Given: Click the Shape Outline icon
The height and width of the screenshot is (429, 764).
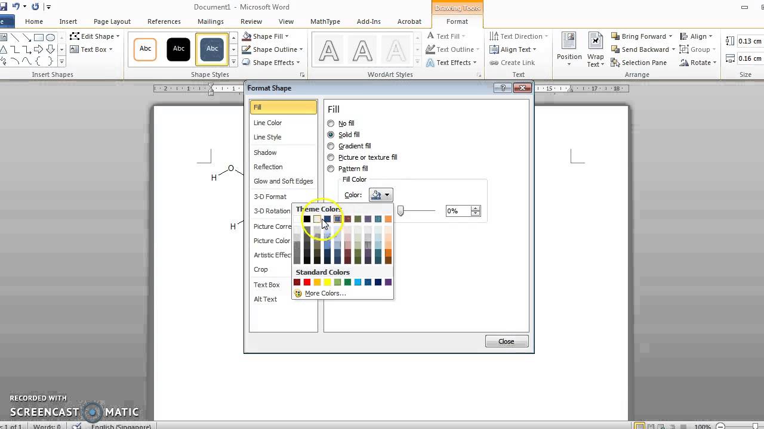Looking at the screenshot, I should tap(246, 49).
